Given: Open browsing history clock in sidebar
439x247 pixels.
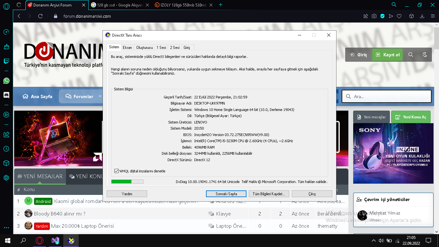Looking at the screenshot, I should point(6,149).
